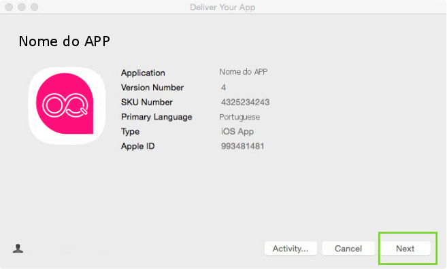Click the user account silhouette icon
The width and height of the screenshot is (447, 269).
(x=18, y=249)
